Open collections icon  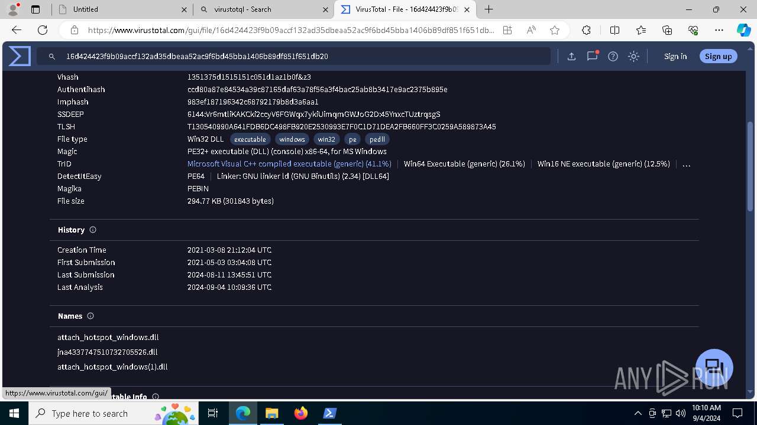(667, 30)
